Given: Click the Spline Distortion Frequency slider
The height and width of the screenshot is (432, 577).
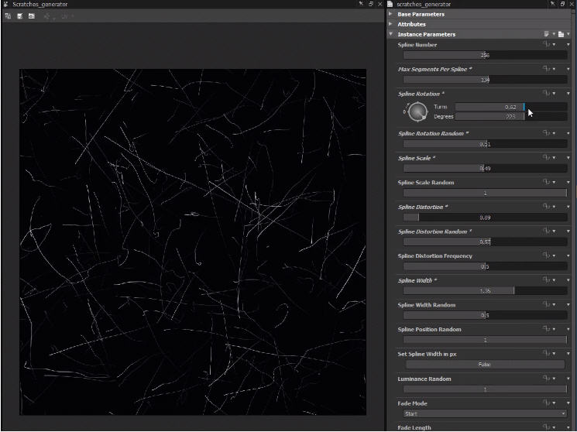Looking at the screenshot, I should (485, 266).
